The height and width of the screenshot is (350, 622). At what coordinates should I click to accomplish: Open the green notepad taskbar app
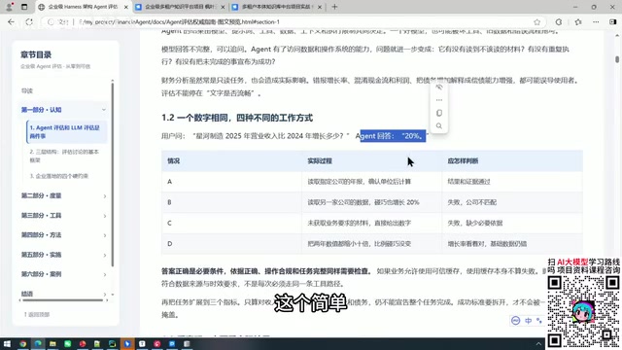(x=97, y=343)
